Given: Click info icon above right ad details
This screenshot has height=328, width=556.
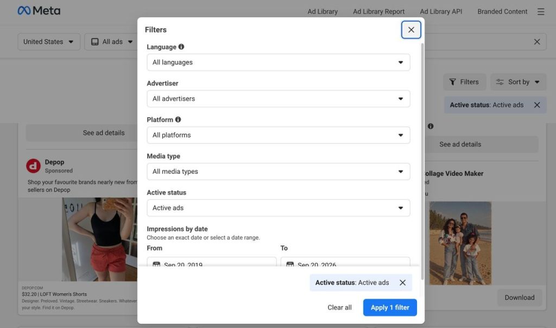Looking at the screenshot, I should point(431,126).
